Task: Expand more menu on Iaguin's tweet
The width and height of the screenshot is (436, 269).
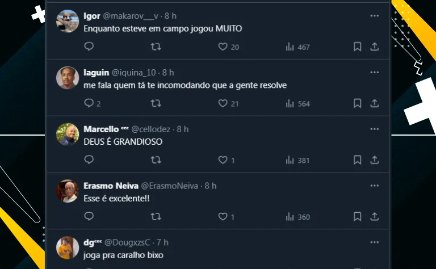Action: pos(375,73)
